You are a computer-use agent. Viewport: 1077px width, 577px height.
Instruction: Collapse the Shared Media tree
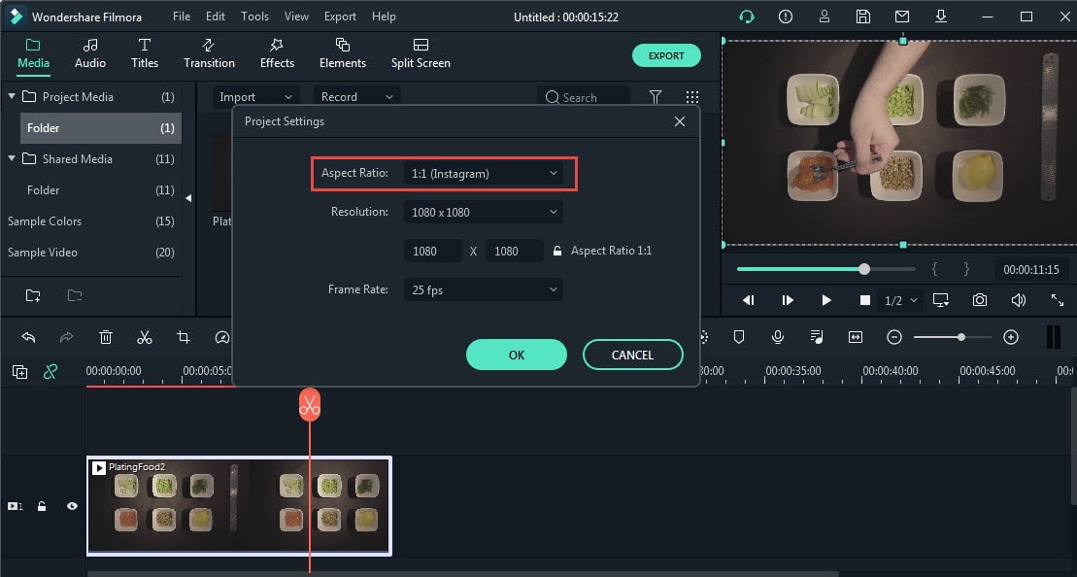click(x=12, y=158)
